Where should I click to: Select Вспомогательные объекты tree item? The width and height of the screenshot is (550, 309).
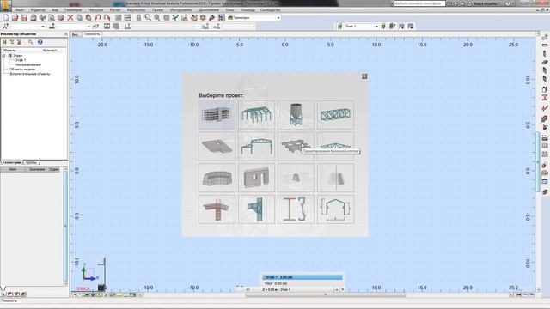tap(30, 74)
